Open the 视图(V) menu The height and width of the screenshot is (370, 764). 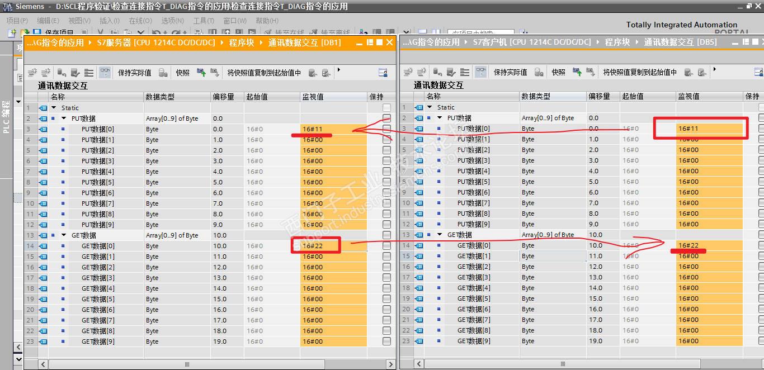click(79, 21)
